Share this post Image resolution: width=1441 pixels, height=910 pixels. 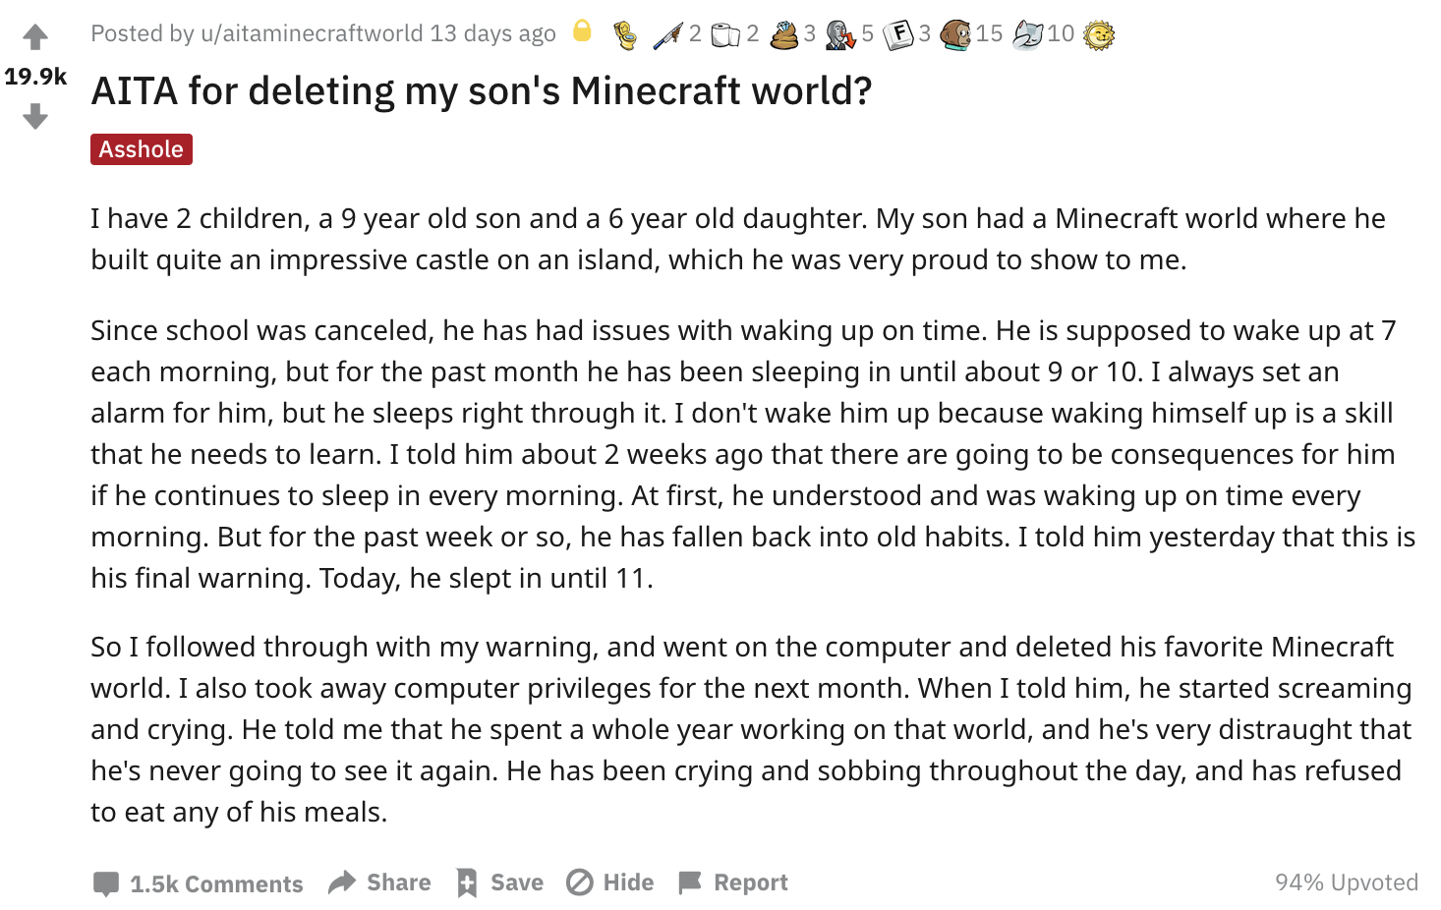(379, 882)
